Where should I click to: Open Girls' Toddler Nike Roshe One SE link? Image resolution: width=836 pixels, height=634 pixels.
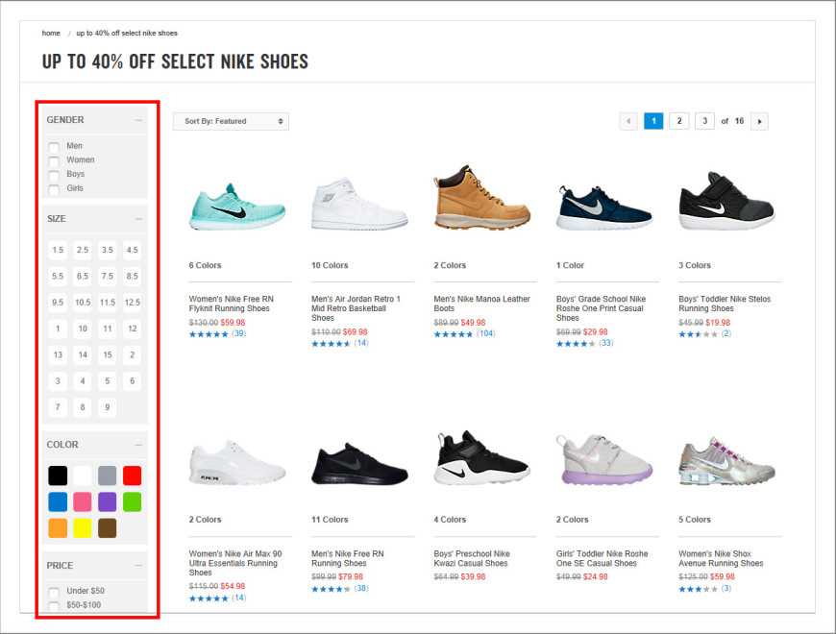[602, 558]
